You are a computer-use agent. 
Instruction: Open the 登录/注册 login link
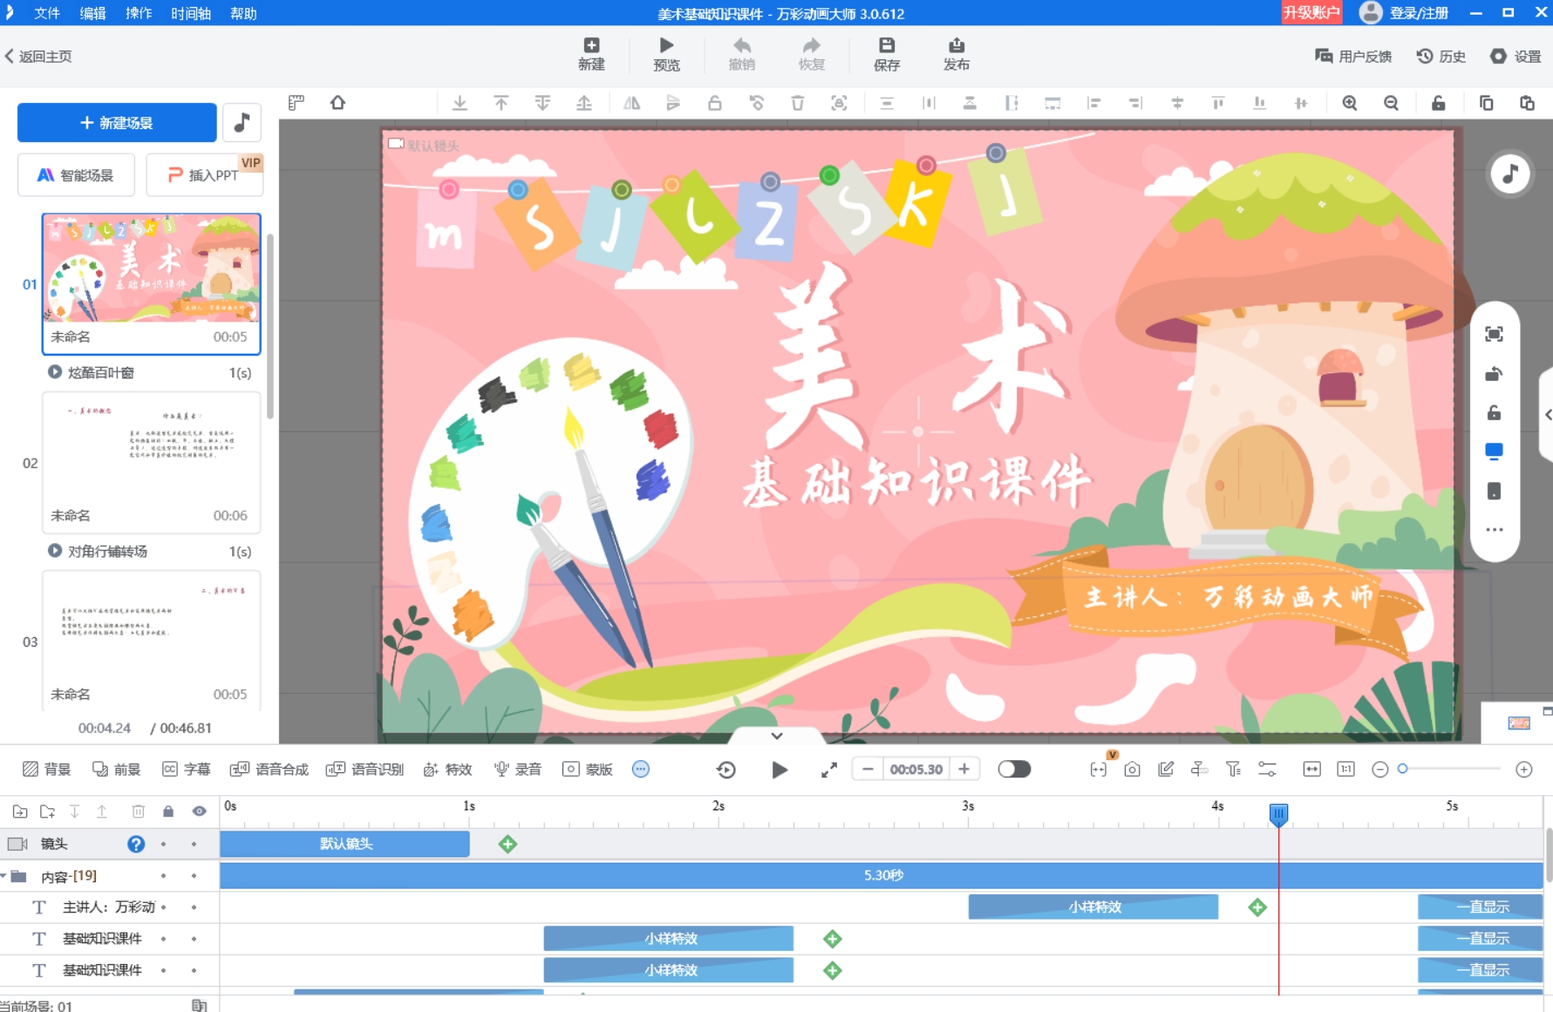[x=1405, y=12]
